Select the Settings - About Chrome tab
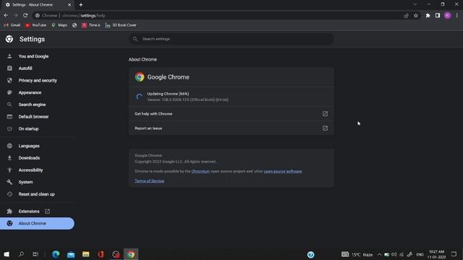 click(38, 5)
